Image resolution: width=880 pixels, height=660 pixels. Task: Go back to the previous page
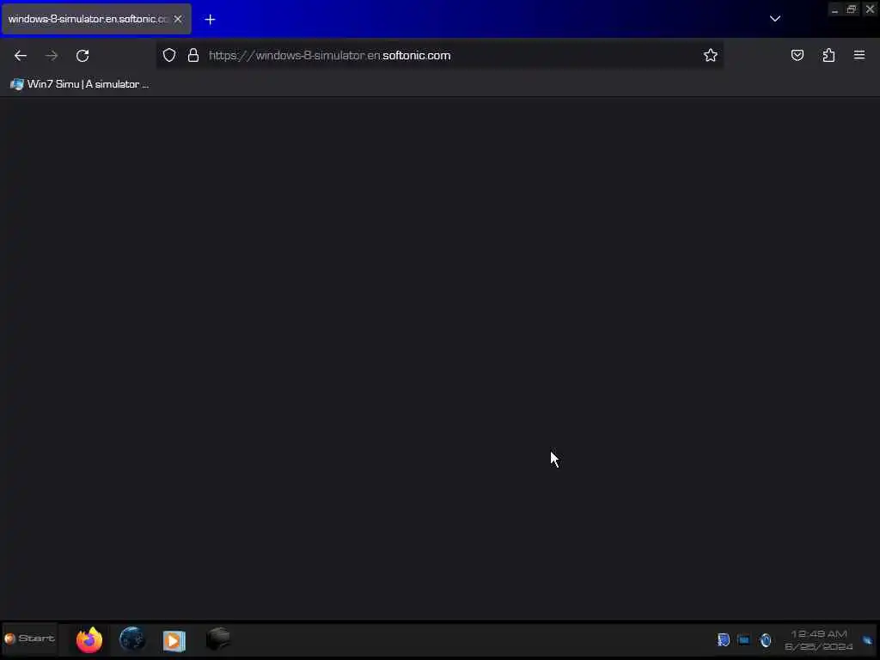point(21,56)
